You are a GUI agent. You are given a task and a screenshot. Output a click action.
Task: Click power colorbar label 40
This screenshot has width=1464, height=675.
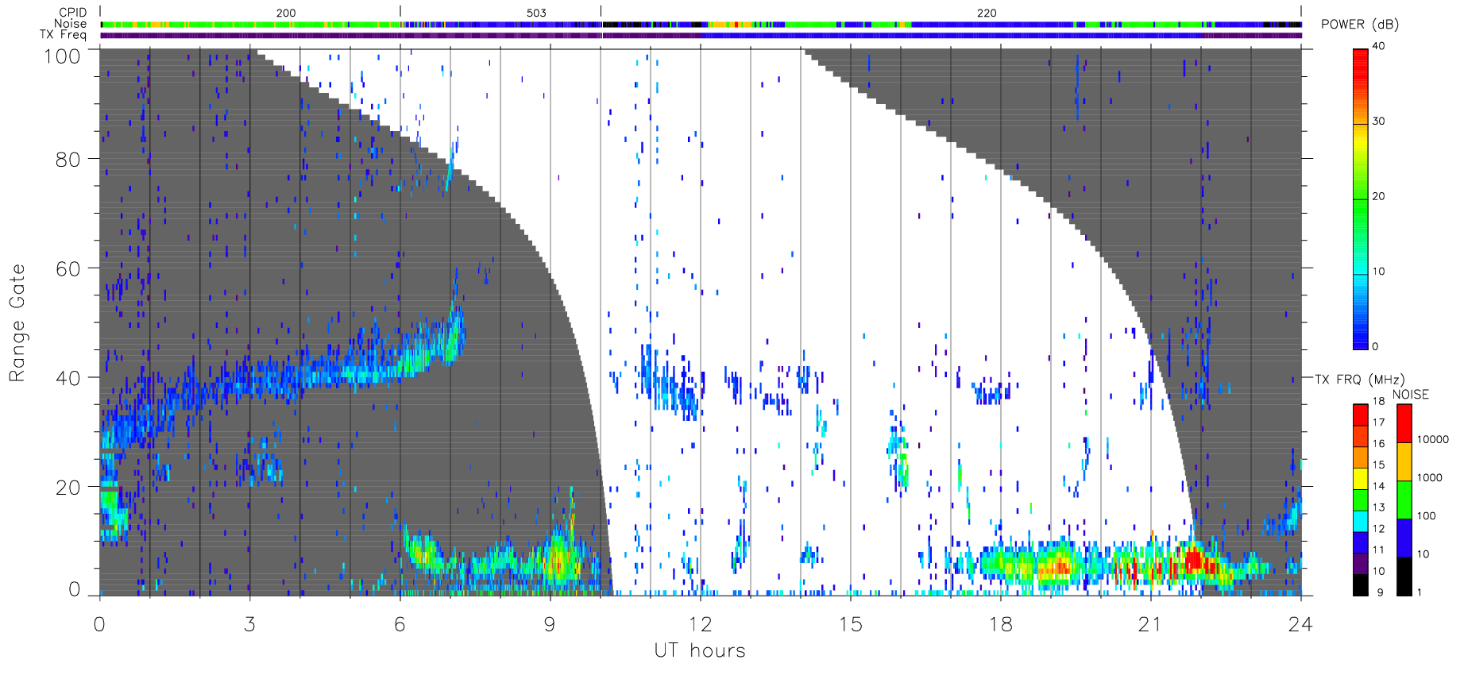(x=1378, y=46)
